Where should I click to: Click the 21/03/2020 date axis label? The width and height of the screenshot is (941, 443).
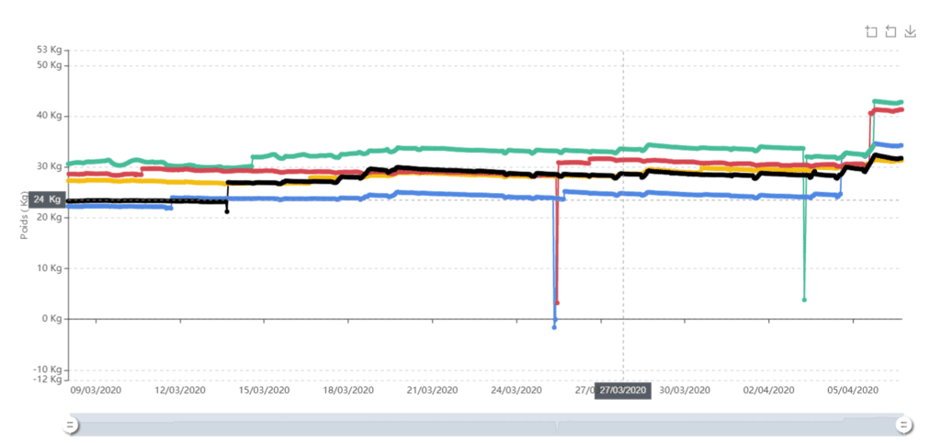(x=433, y=391)
